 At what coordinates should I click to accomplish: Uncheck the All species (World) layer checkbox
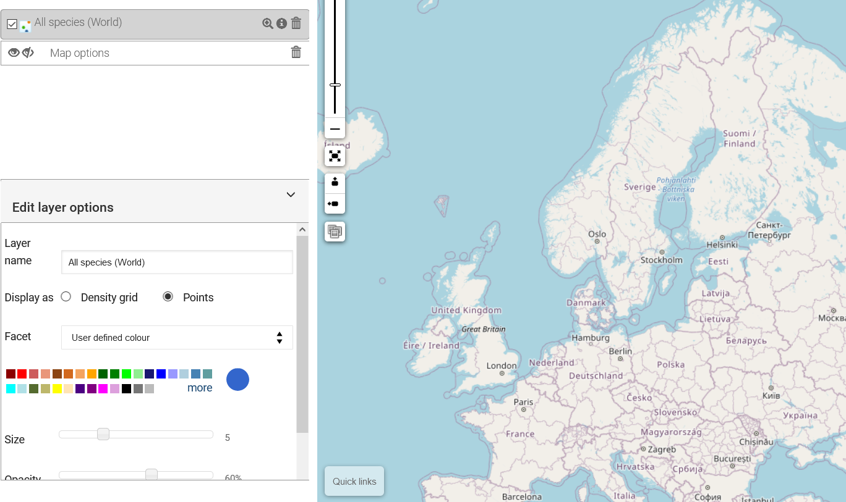click(12, 24)
